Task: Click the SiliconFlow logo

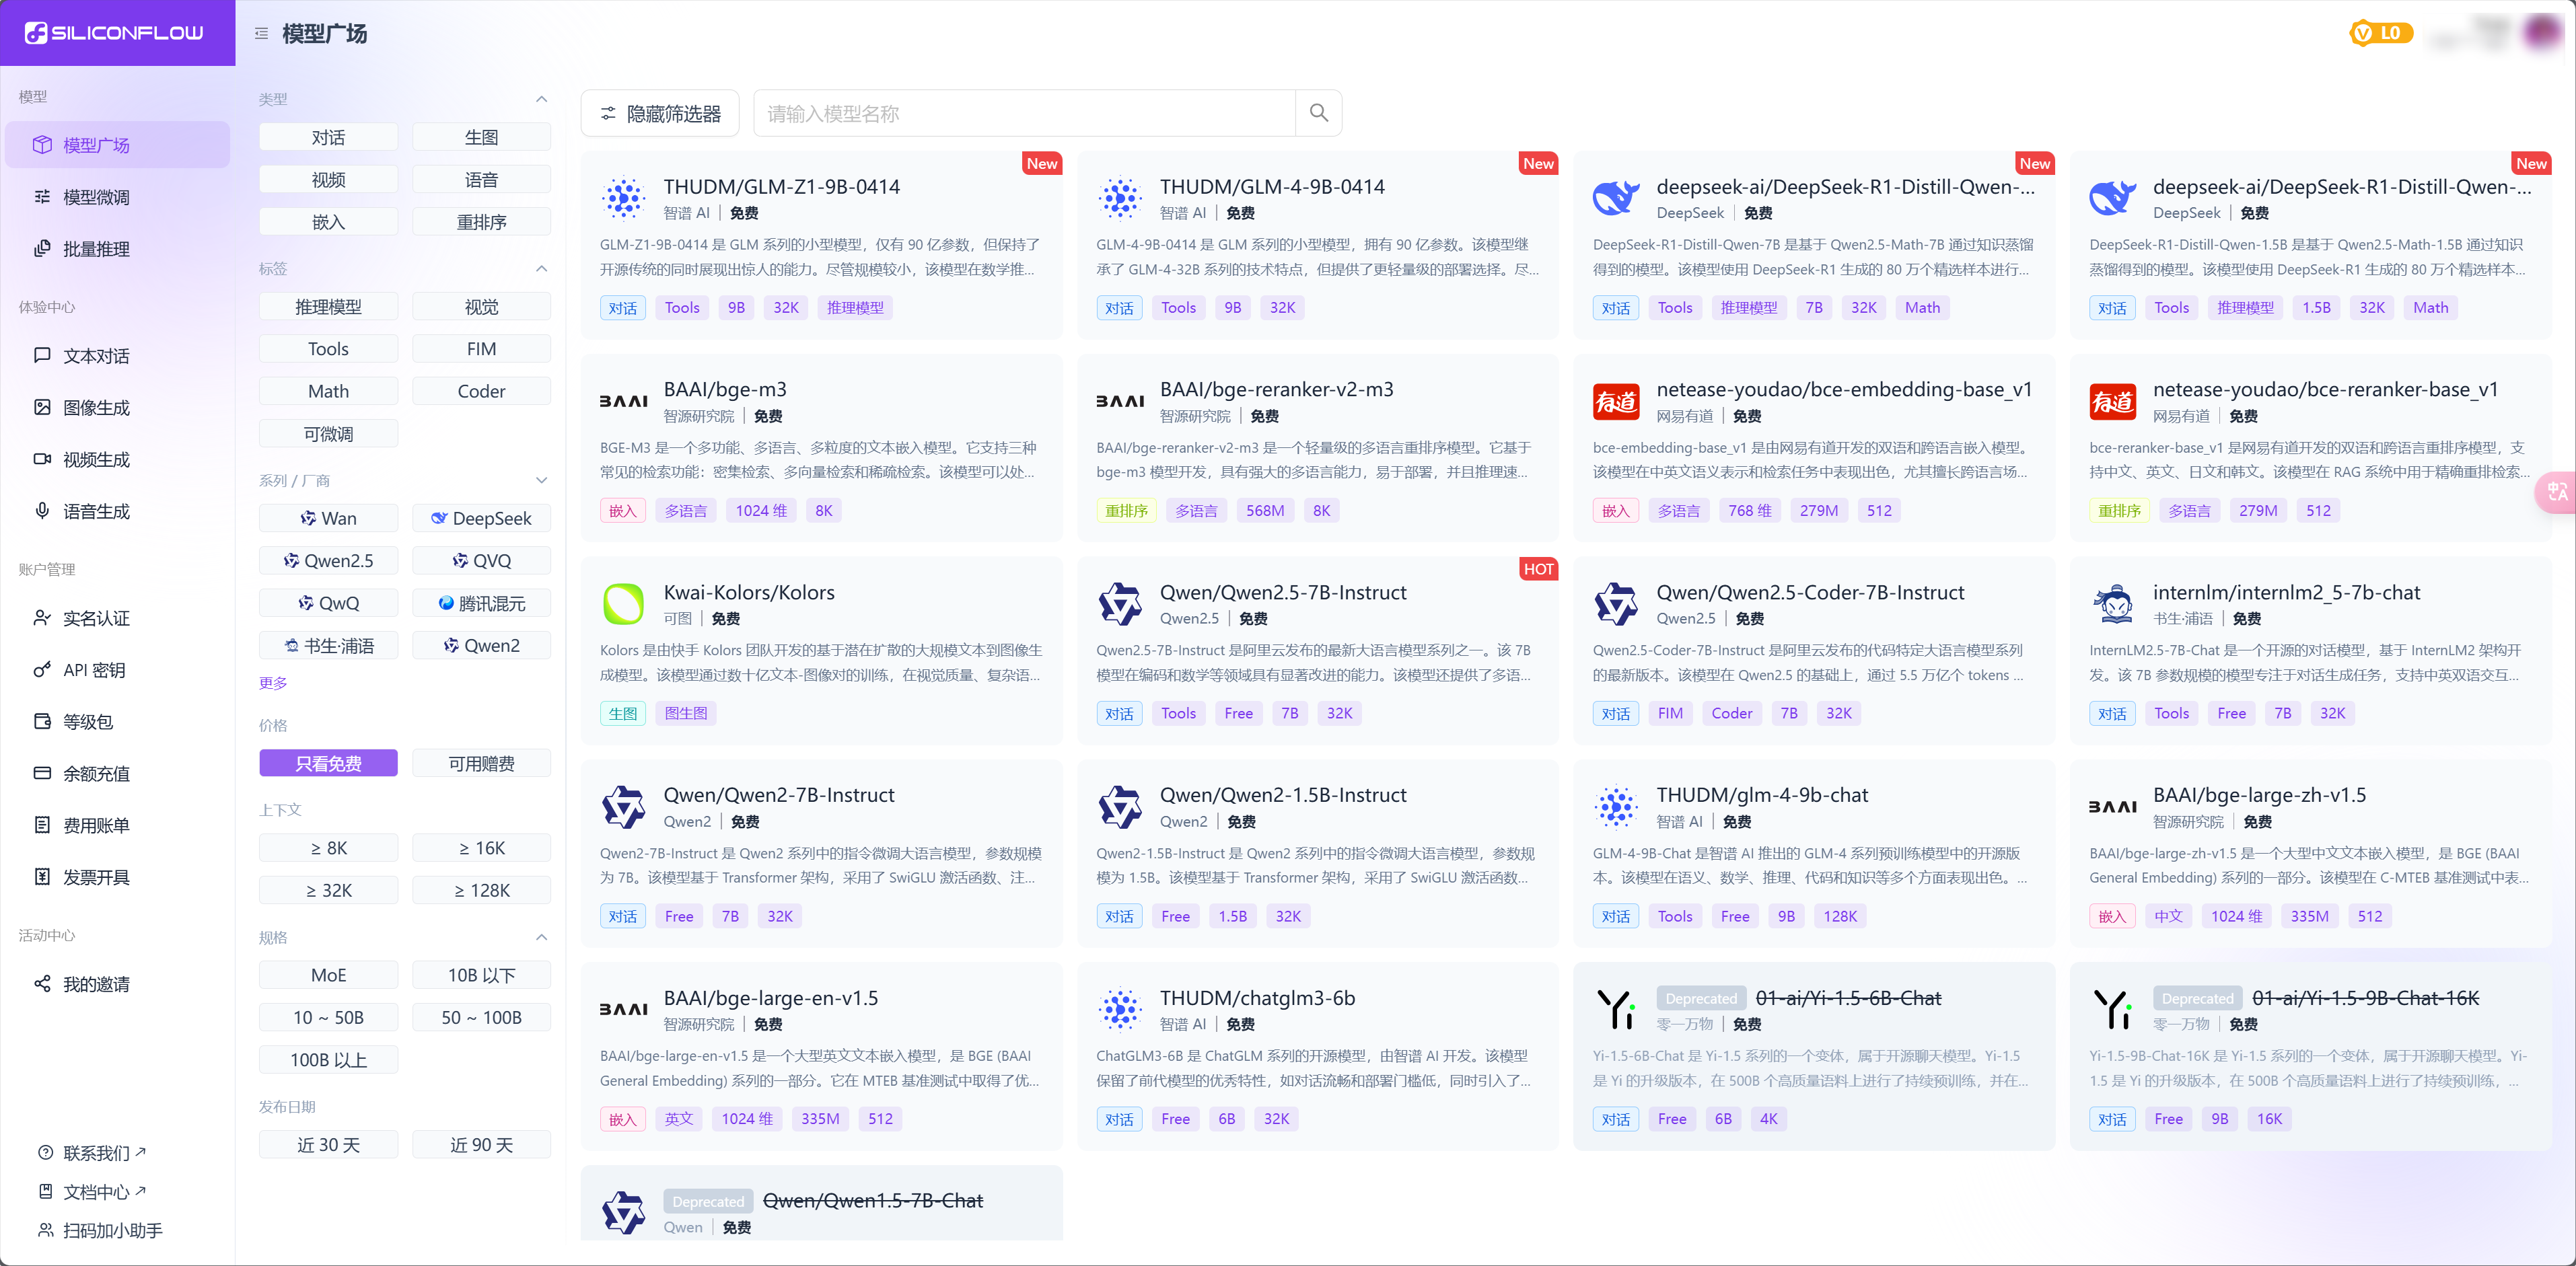Action: pyautogui.click(x=115, y=33)
